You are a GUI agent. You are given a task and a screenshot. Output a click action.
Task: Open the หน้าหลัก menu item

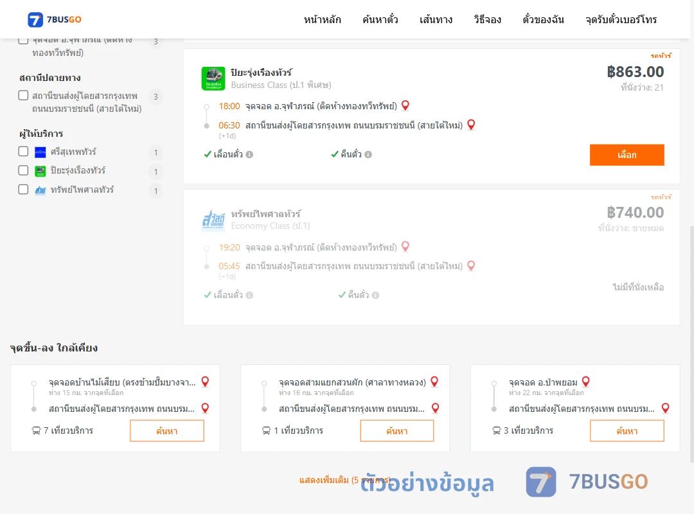coord(322,19)
